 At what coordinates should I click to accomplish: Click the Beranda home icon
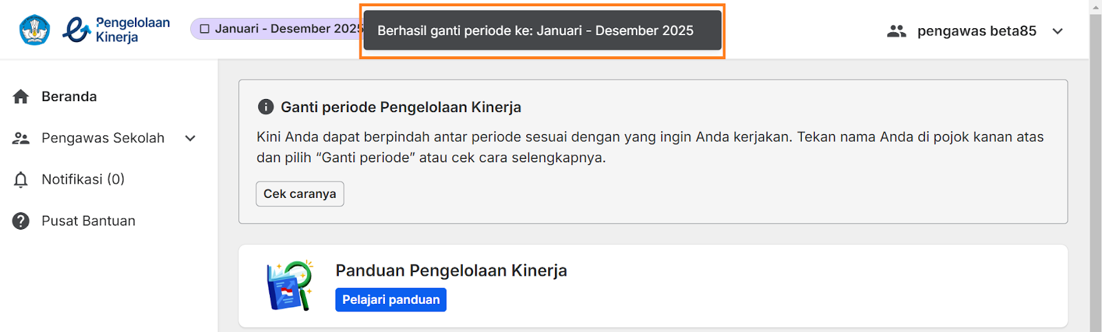21,97
